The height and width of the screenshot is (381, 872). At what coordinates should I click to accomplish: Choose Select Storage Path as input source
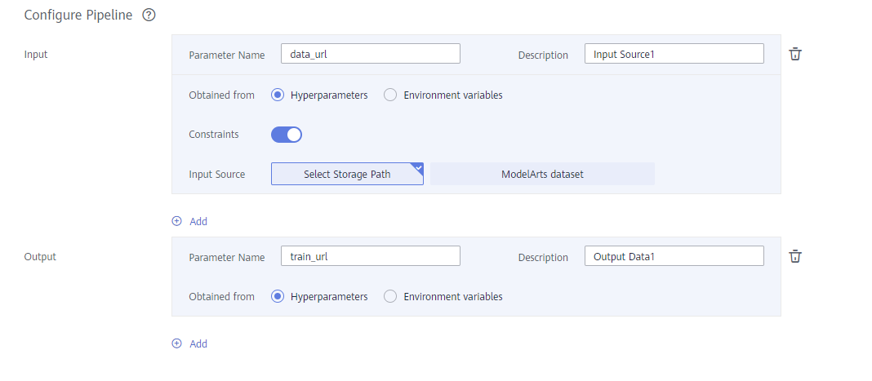pyautogui.click(x=347, y=174)
